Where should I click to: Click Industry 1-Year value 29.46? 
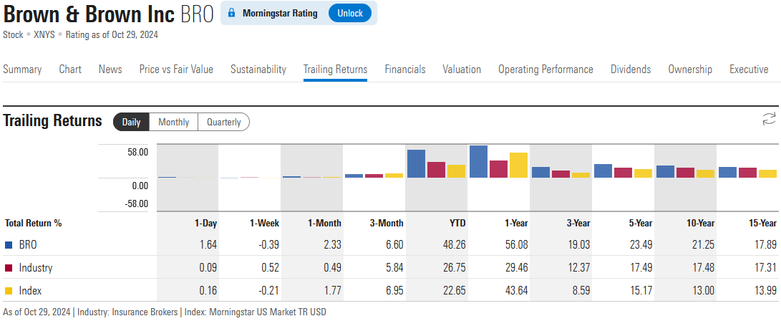click(518, 268)
